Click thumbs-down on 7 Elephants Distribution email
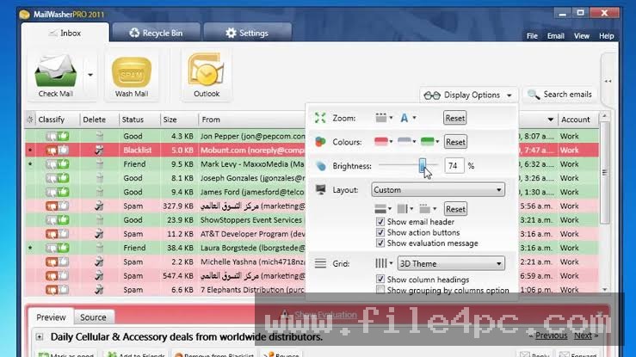Image resolution: width=636 pixels, height=357 pixels. 51,290
